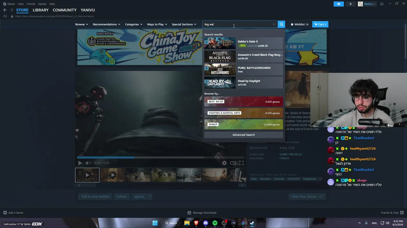
Task: Go back with the navigation back arrow
Action: [5, 10]
